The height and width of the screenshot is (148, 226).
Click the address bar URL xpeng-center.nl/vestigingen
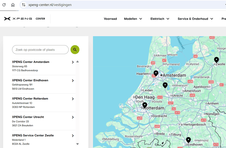tap(50, 5)
